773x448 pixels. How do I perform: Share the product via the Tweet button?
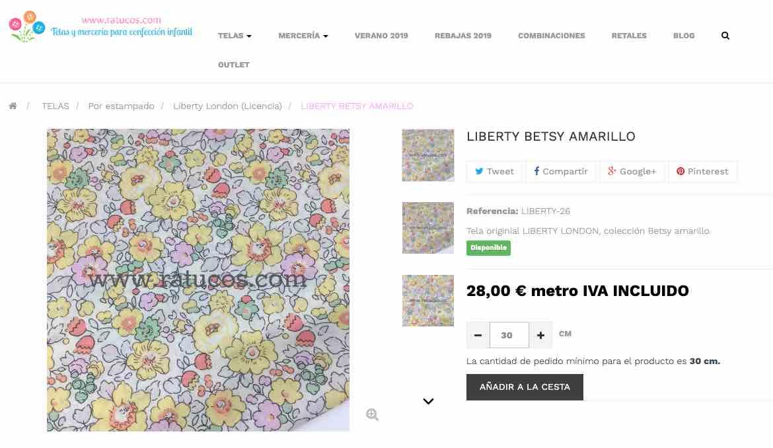(x=494, y=172)
